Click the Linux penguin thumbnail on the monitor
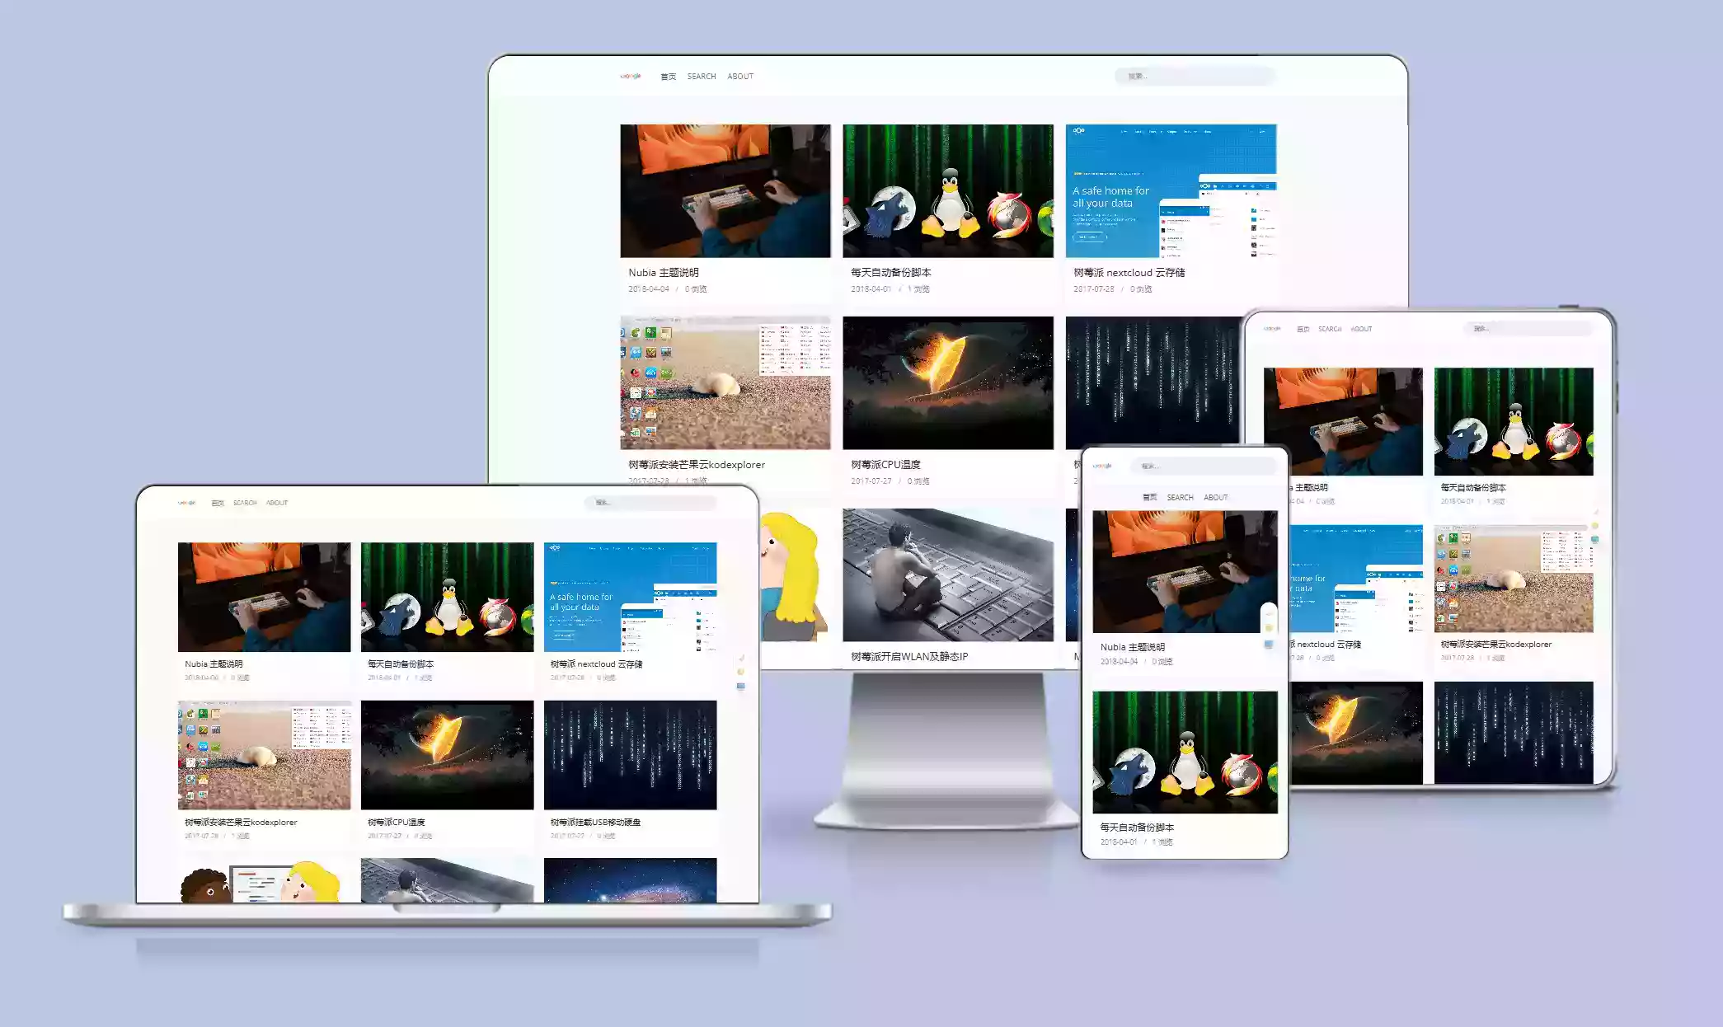This screenshot has height=1027, width=1723. [948, 191]
